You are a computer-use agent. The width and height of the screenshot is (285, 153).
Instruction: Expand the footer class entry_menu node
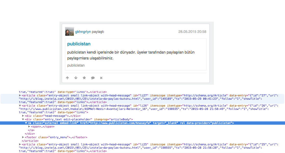tap(23, 137)
